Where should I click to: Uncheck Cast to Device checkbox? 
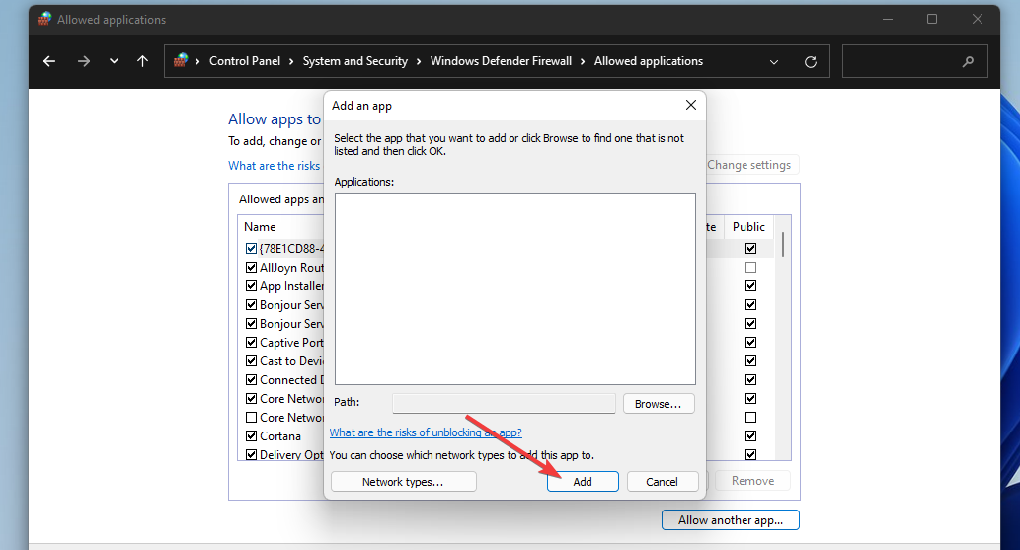[251, 361]
